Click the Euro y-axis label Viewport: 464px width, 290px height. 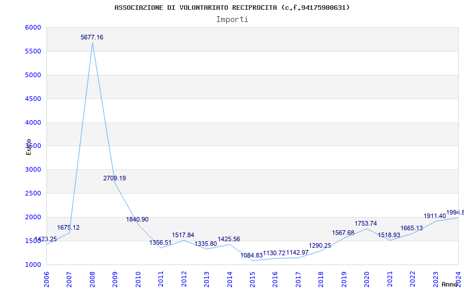pyautogui.click(x=28, y=147)
